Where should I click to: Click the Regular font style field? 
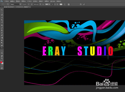point(25,4)
